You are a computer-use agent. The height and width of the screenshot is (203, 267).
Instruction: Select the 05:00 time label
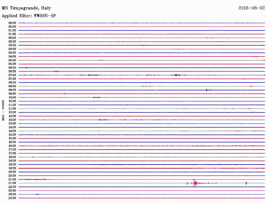[x=12, y=60]
